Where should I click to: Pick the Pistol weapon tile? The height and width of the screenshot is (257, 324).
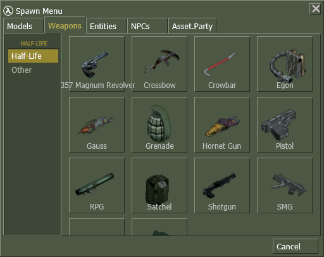(x=285, y=125)
